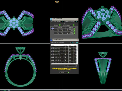Select the Yellow Gold 9KY row

(64, 47)
